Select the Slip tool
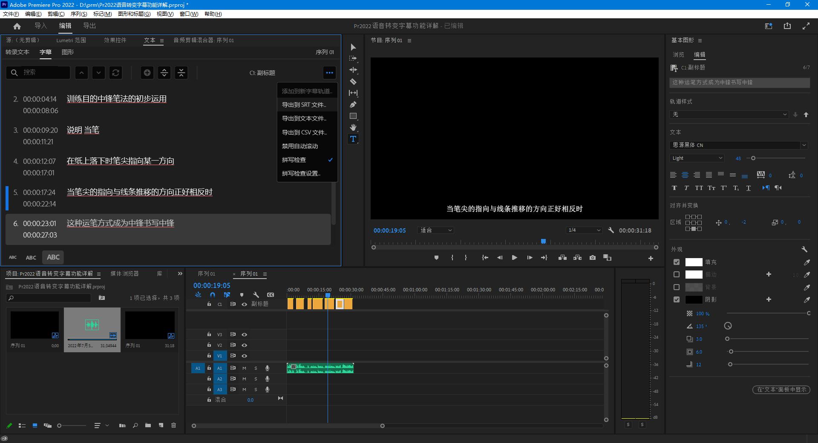The height and width of the screenshot is (443, 818). [353, 93]
